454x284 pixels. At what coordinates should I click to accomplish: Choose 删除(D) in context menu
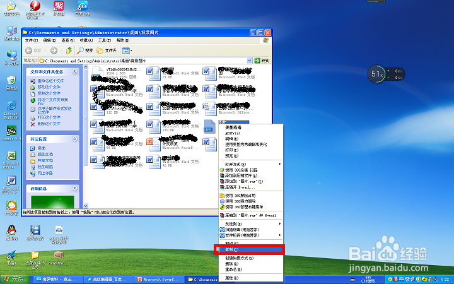(x=251, y=264)
